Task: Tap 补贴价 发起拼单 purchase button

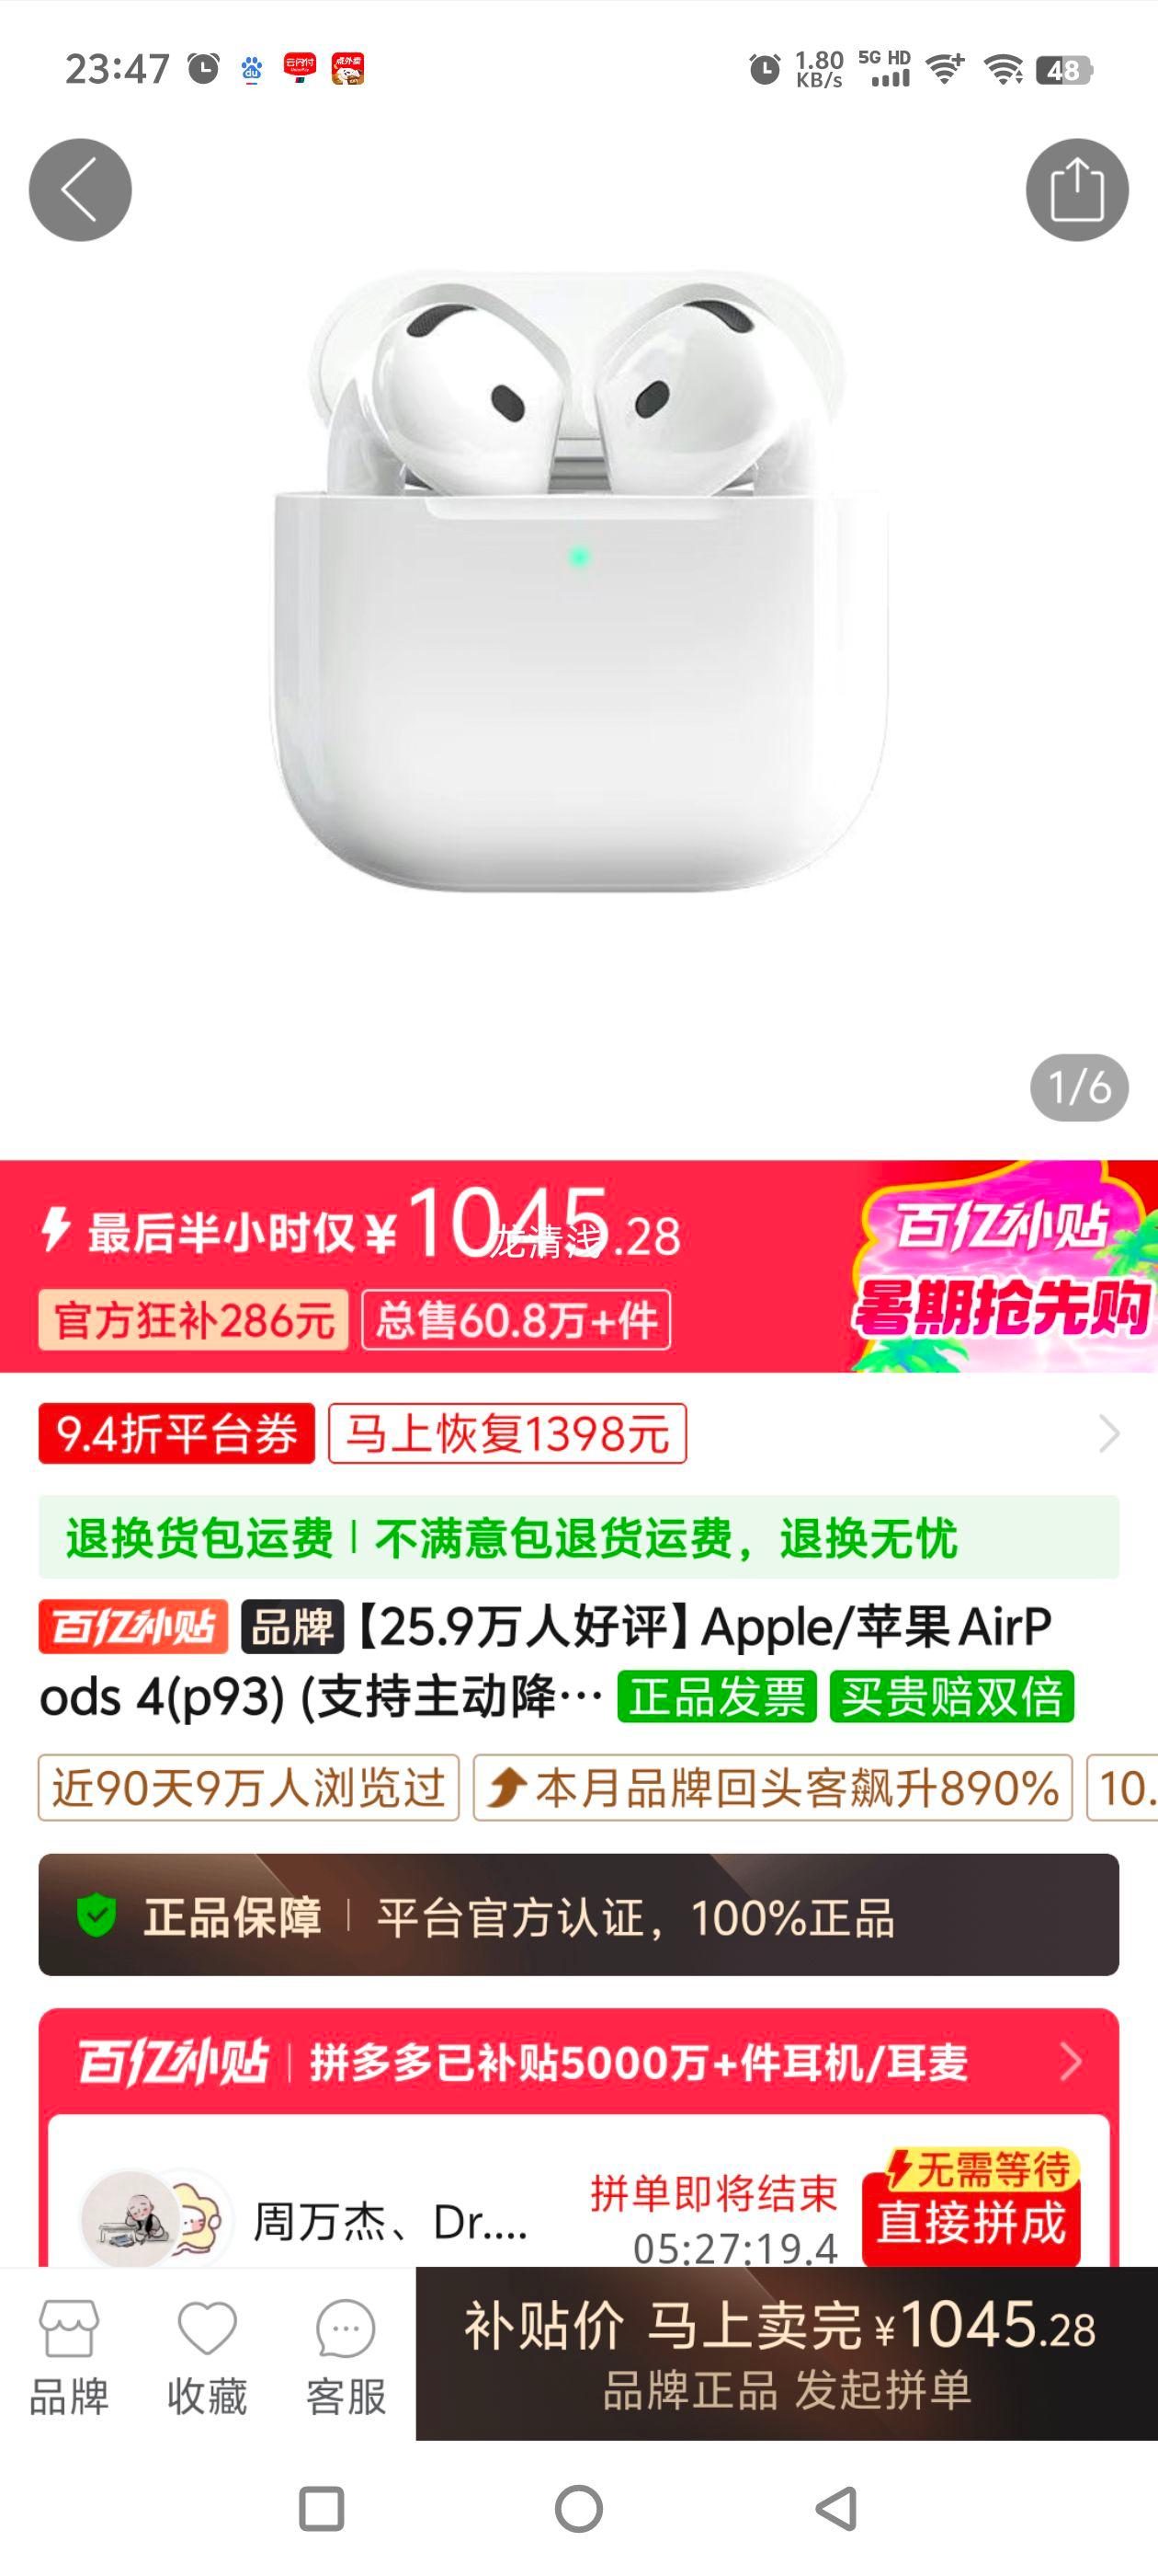Action: coord(787,2354)
